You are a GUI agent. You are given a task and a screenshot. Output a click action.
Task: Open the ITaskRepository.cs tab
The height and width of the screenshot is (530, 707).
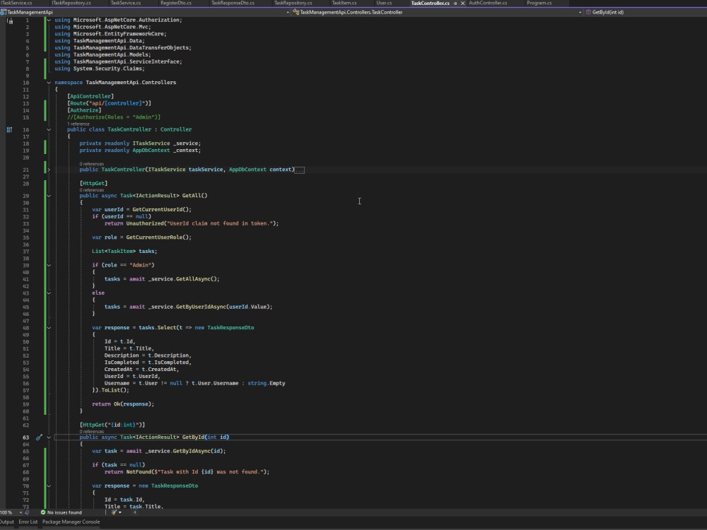pos(71,3)
